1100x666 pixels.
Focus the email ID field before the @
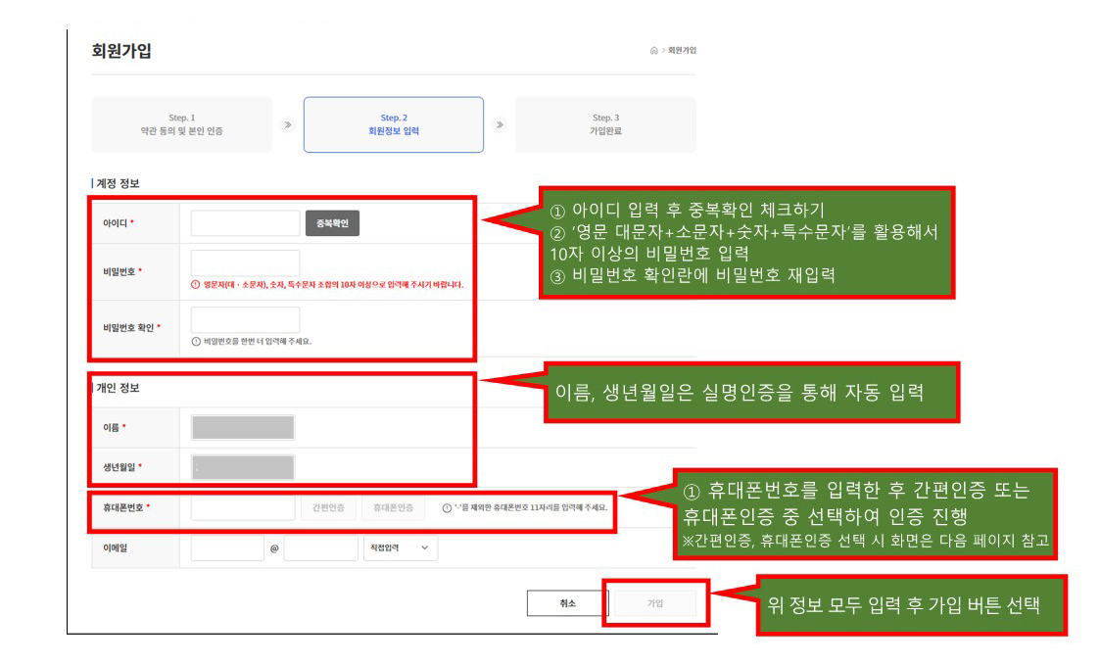(227, 547)
